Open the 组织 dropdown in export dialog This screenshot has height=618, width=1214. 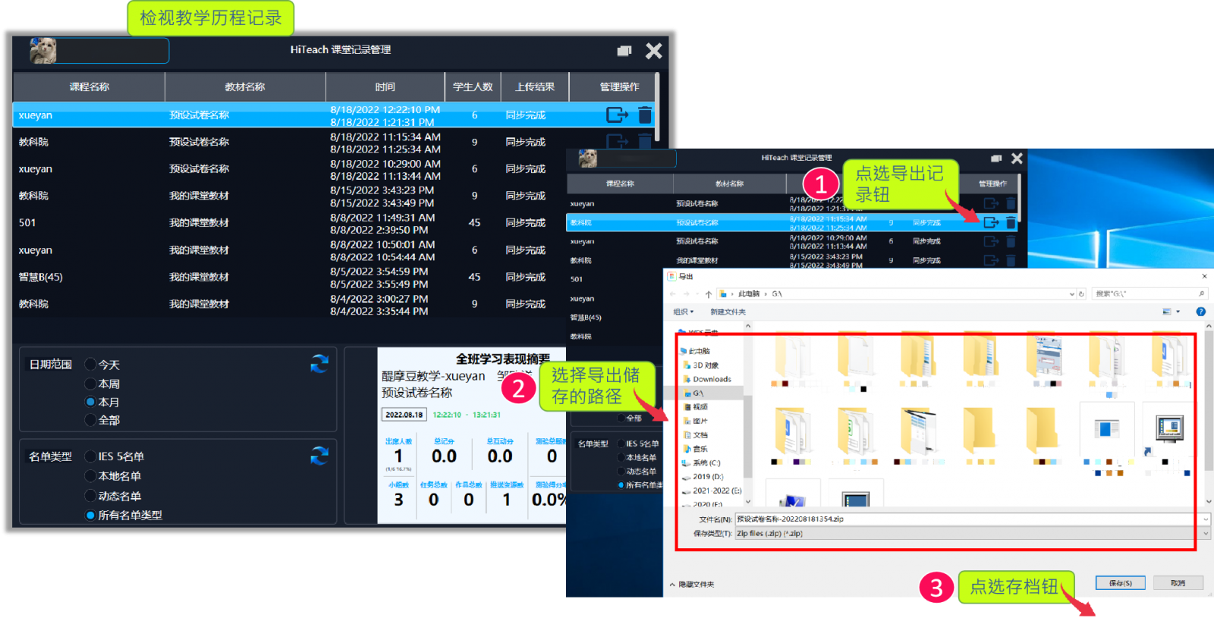point(683,312)
